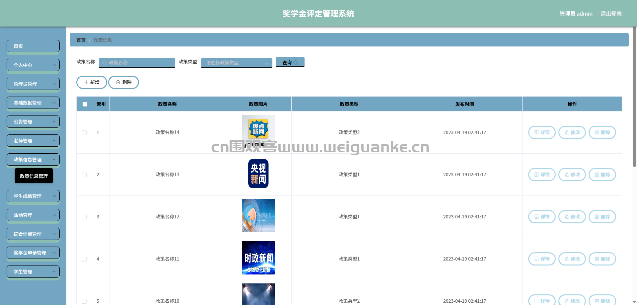The width and height of the screenshot is (637, 305).
Task: Click the 政策类型 column header
Action: [349, 104]
